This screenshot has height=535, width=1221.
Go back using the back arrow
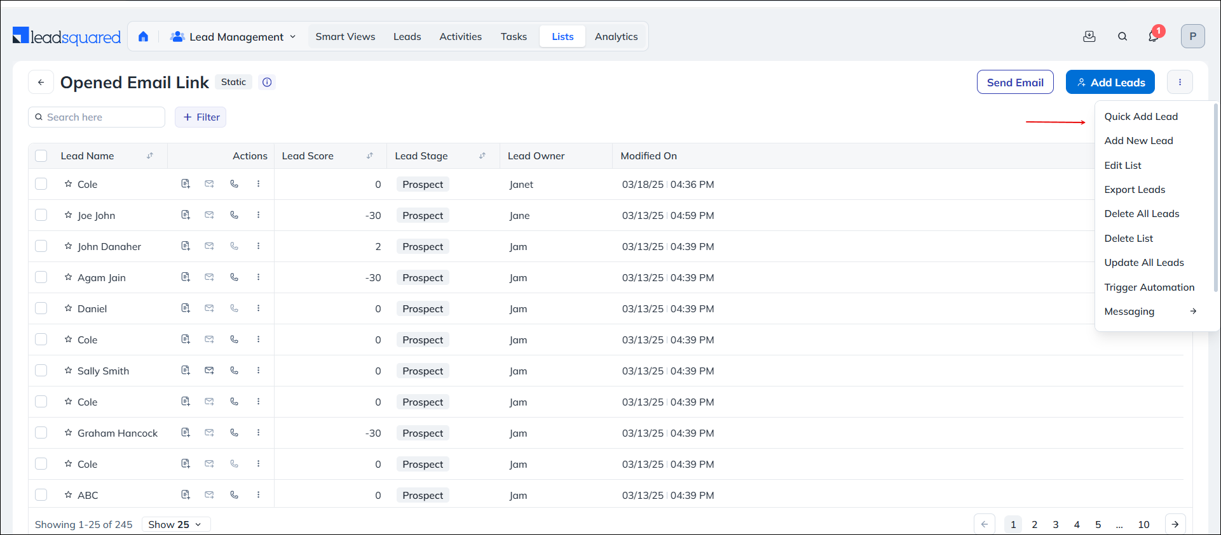[x=41, y=82]
